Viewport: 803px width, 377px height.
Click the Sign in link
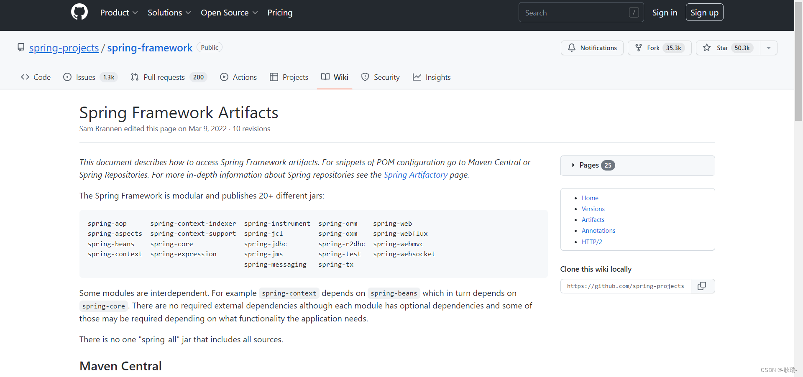[665, 13]
